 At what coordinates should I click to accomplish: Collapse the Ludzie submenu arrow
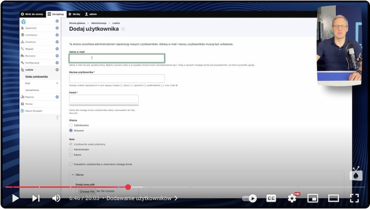(57, 70)
